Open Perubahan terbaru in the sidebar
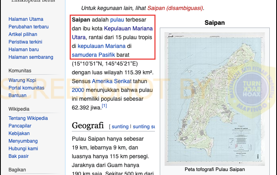The height and width of the screenshot is (175, 277). (x=29, y=26)
